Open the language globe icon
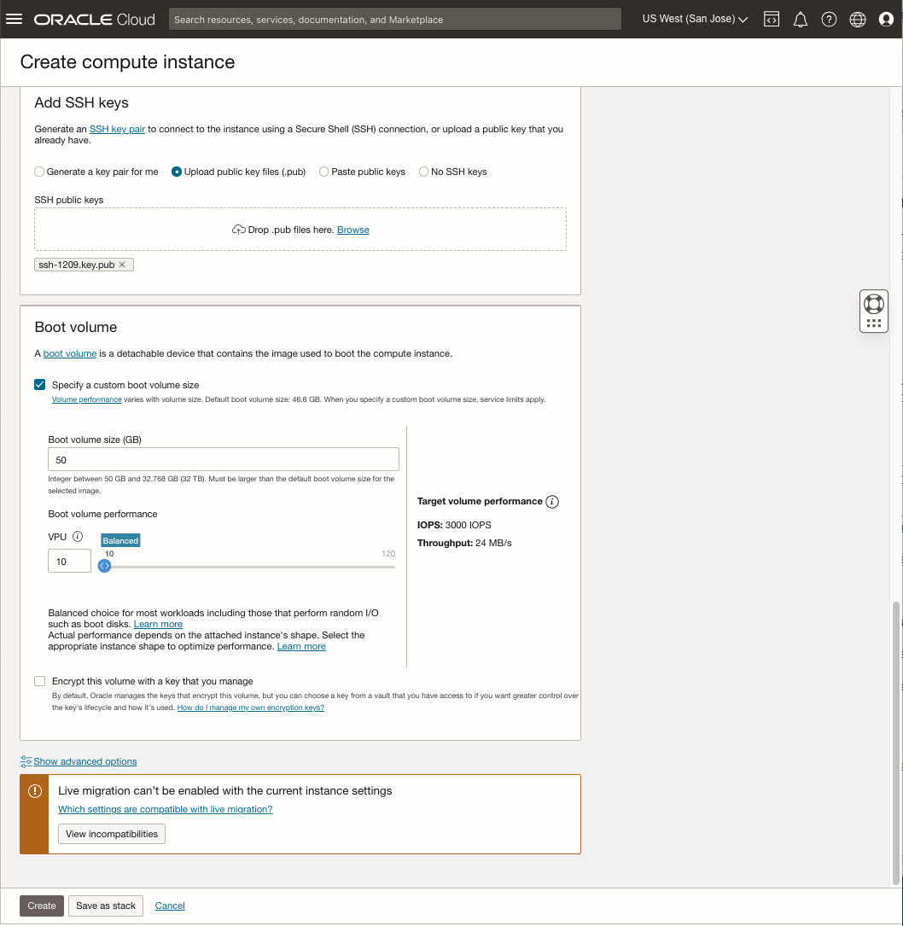 coord(857,19)
